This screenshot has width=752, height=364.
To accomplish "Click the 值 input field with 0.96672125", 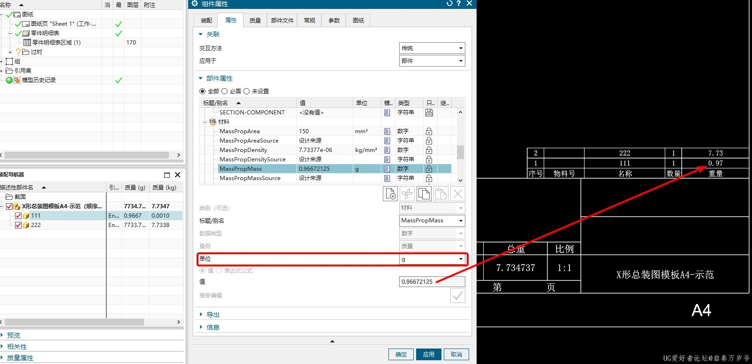I will click(x=432, y=281).
